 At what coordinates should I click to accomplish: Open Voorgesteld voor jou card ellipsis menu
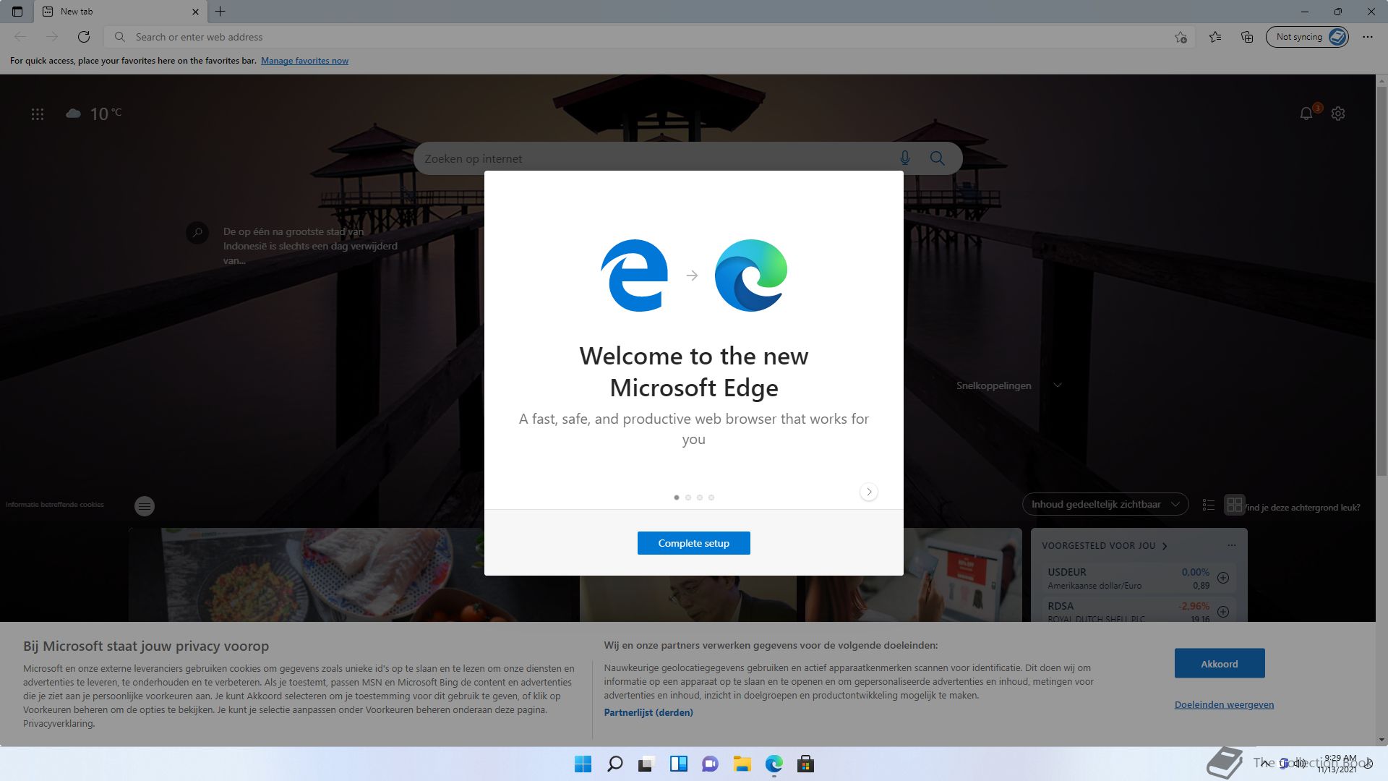(x=1232, y=545)
